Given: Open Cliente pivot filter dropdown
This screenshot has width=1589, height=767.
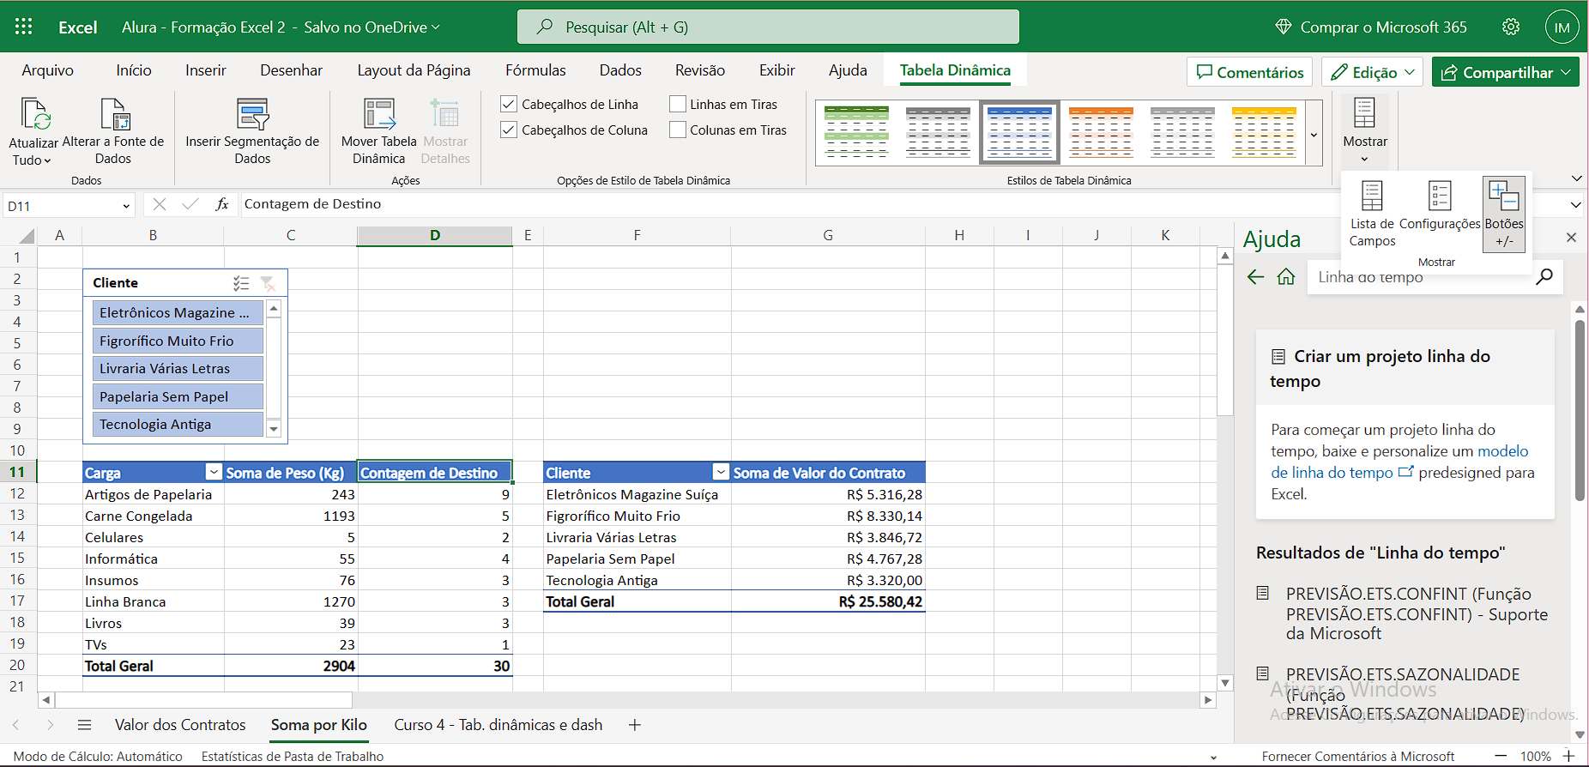Looking at the screenshot, I should (721, 472).
